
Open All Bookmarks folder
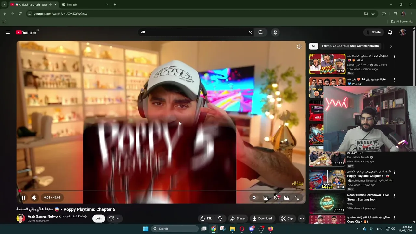tap(402, 22)
